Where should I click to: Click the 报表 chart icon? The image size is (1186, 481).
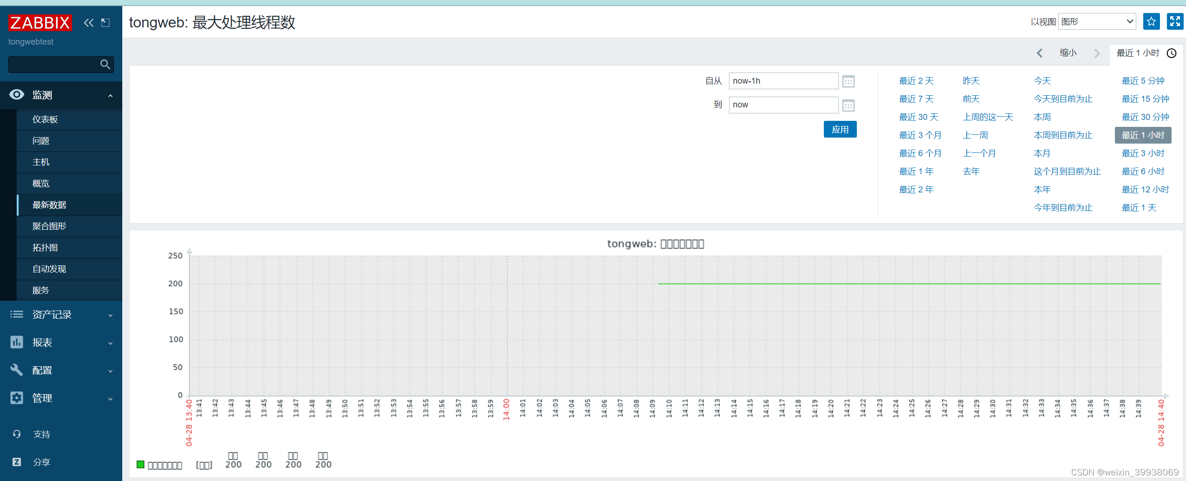coord(17,343)
